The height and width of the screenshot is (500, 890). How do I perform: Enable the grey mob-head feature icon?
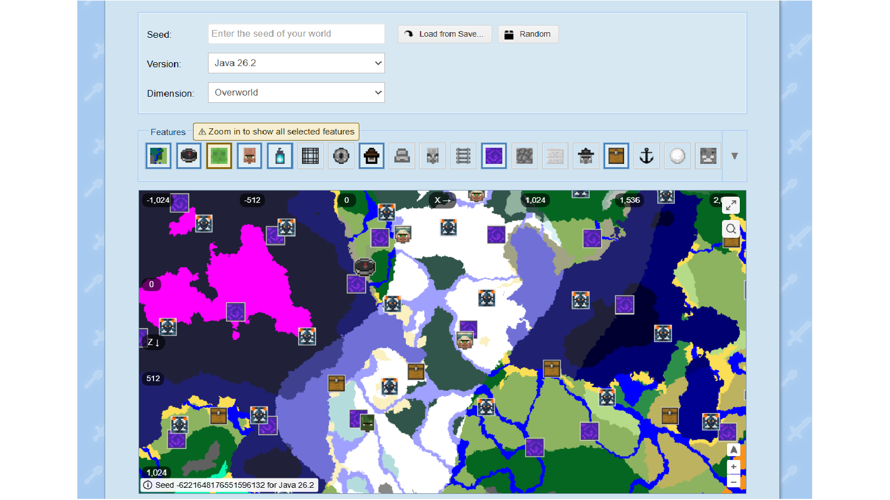[433, 156]
